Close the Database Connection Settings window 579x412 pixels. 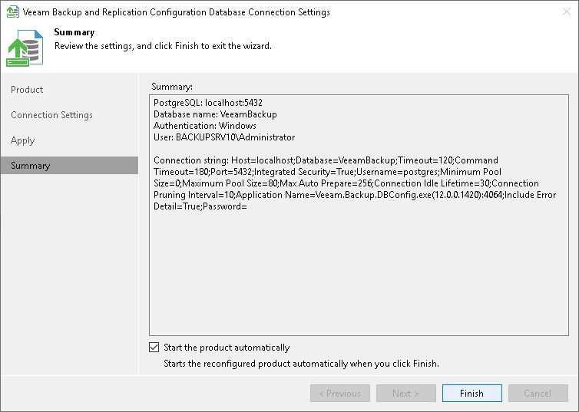(561, 12)
